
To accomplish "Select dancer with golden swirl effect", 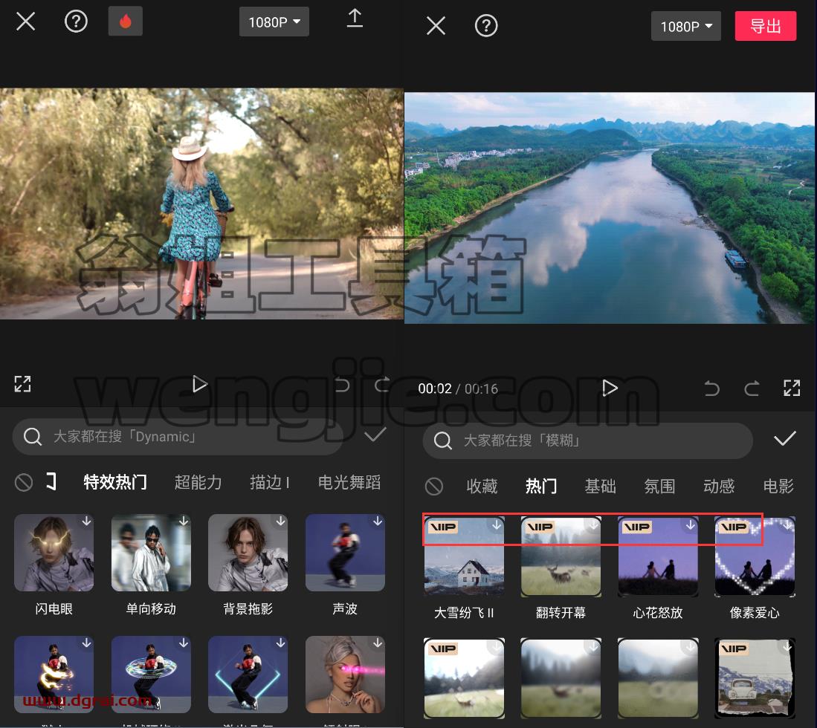I will [54, 675].
